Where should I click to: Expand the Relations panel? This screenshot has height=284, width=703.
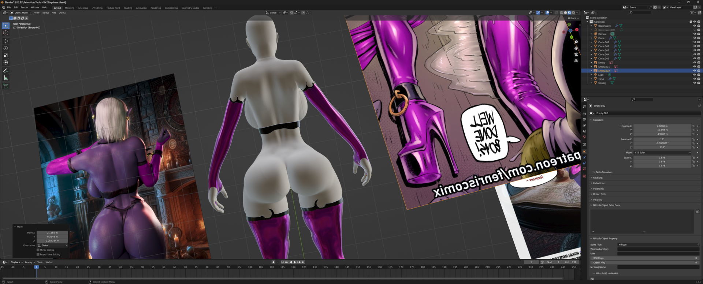click(x=597, y=177)
